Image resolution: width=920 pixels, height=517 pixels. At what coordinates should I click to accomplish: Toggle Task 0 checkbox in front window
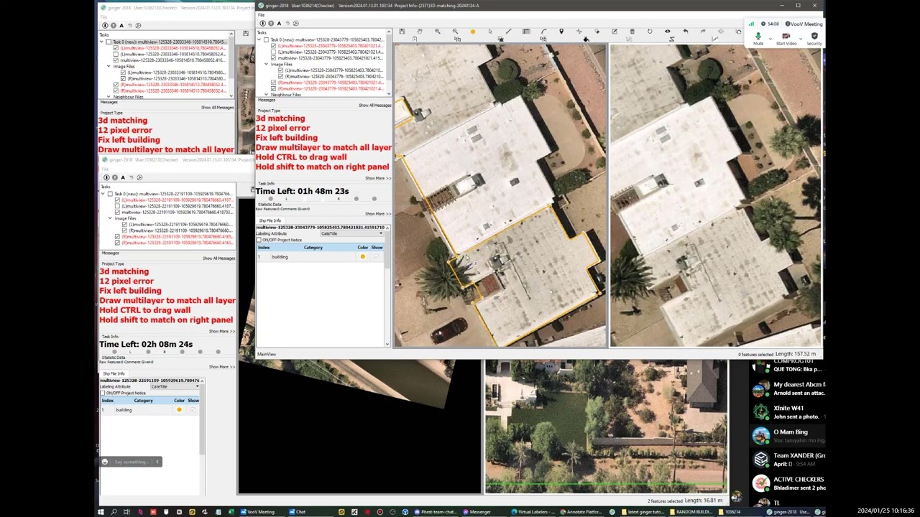pyautogui.click(x=266, y=39)
